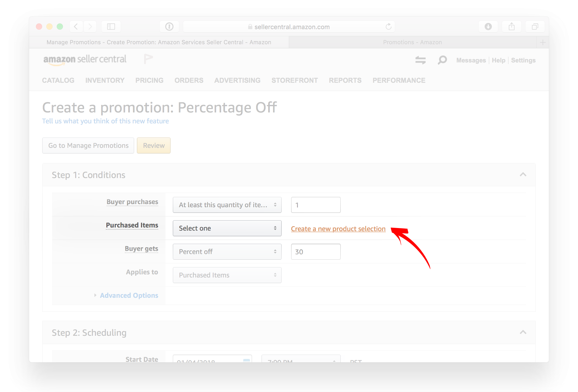
Task: Switch to Manage Promotions browser tab
Action: point(159,42)
